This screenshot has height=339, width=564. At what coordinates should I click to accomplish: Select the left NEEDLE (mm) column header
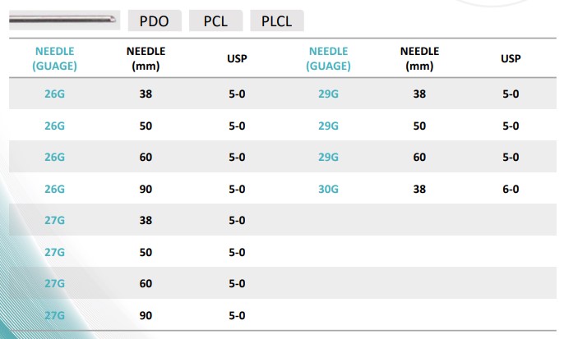pyautogui.click(x=146, y=58)
